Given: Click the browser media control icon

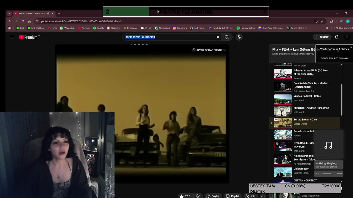Looking at the screenshot, I should (x=341, y=21).
